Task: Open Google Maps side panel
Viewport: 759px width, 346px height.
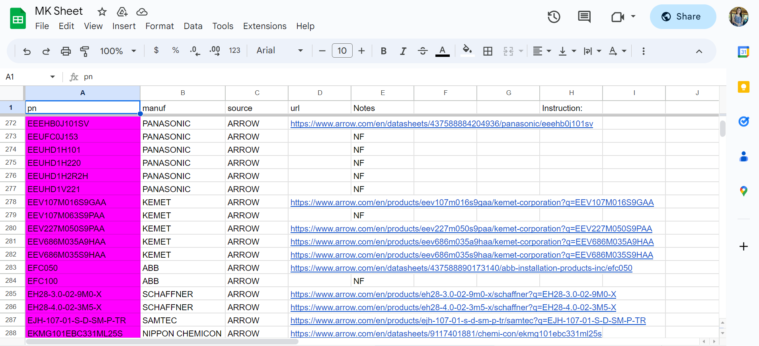Action: point(743,191)
